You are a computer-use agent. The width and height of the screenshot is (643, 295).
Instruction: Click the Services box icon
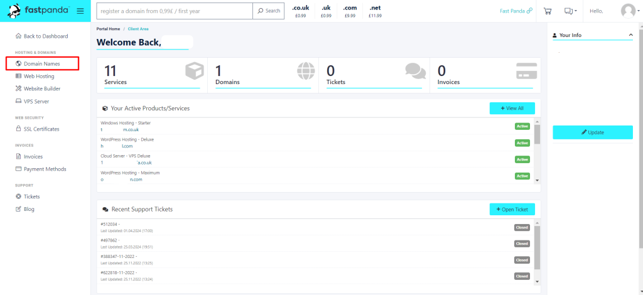pyautogui.click(x=195, y=71)
